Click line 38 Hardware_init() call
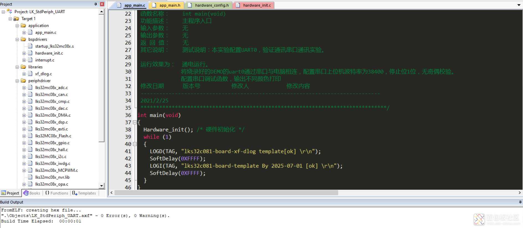 (168, 130)
